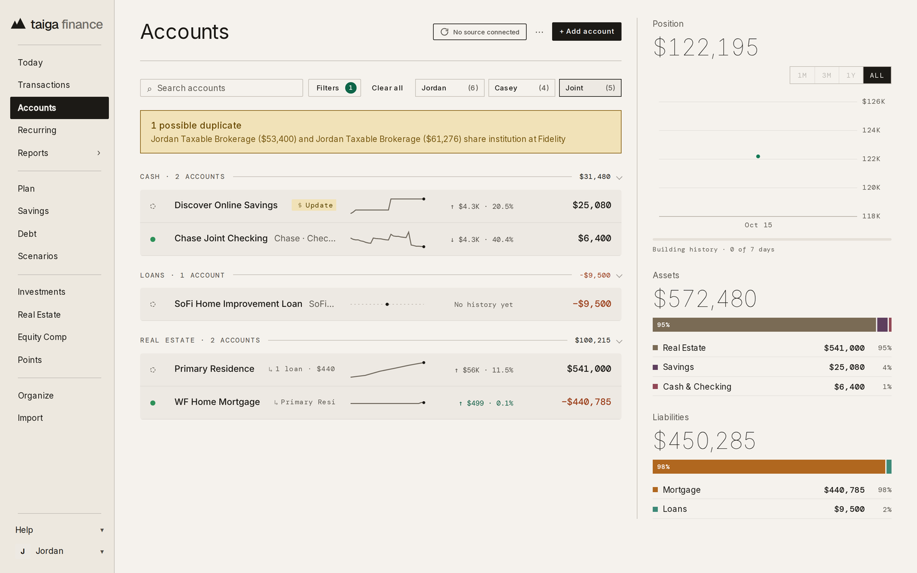Click the taiga finance mountain logo

(18, 24)
